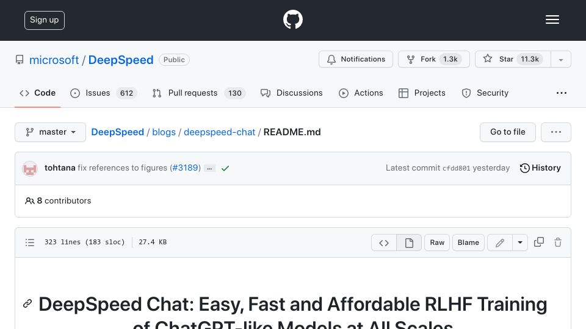Copy raw contents icon

point(539,242)
